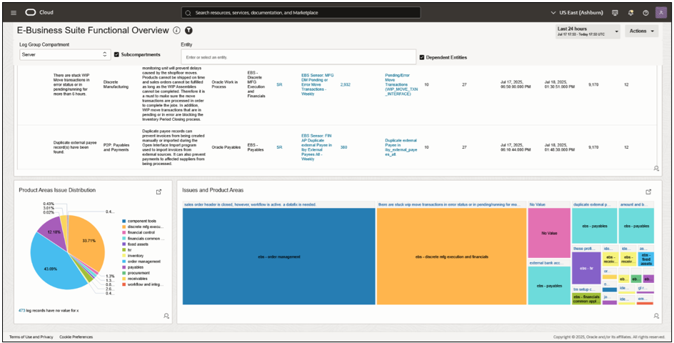The height and width of the screenshot is (343, 674).
Task: Toggle payables legend swatch
Action: [124, 267]
